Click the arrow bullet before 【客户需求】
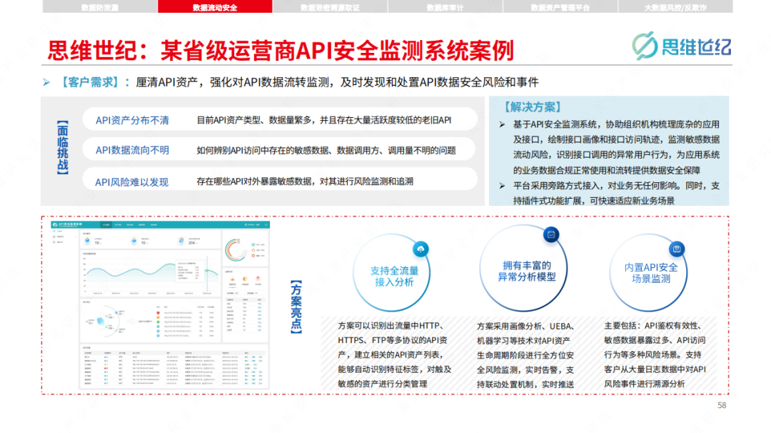This screenshot has height=433, width=771. pos(46,82)
